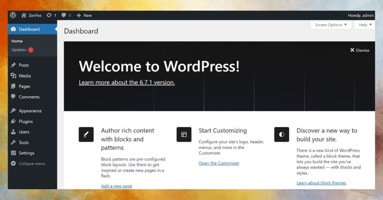
Task: Click the Start Customizing heading
Action: tap(223, 131)
